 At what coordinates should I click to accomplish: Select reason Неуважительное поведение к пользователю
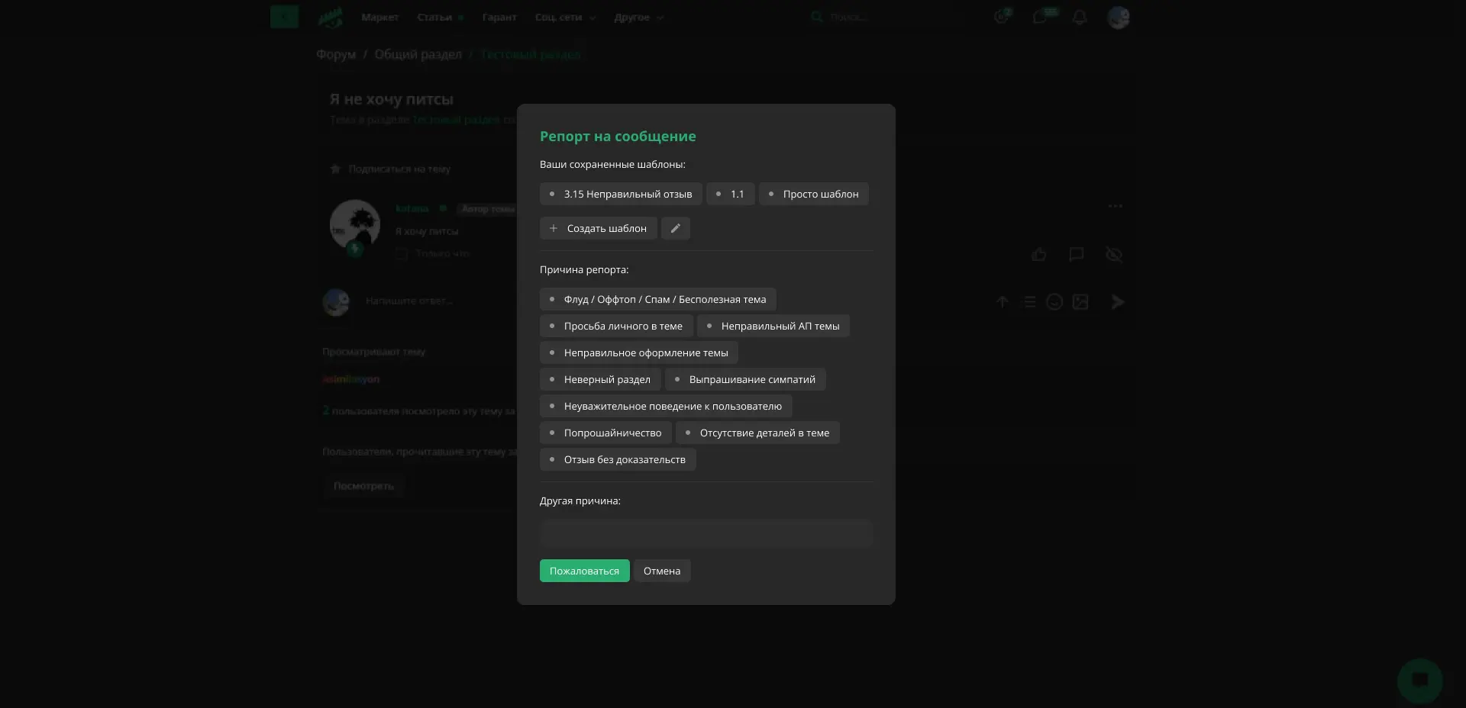[666, 406]
